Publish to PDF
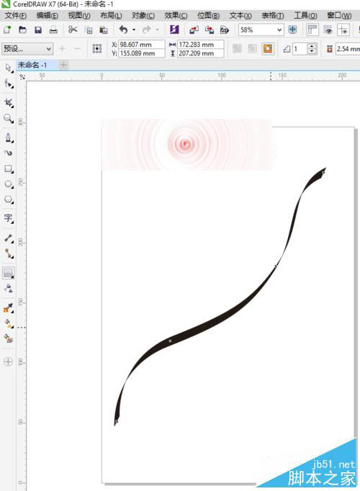This screenshot has height=491, width=360. coord(225,30)
